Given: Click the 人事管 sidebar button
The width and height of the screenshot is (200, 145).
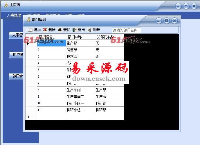Looking at the screenshot, I should [16, 35].
